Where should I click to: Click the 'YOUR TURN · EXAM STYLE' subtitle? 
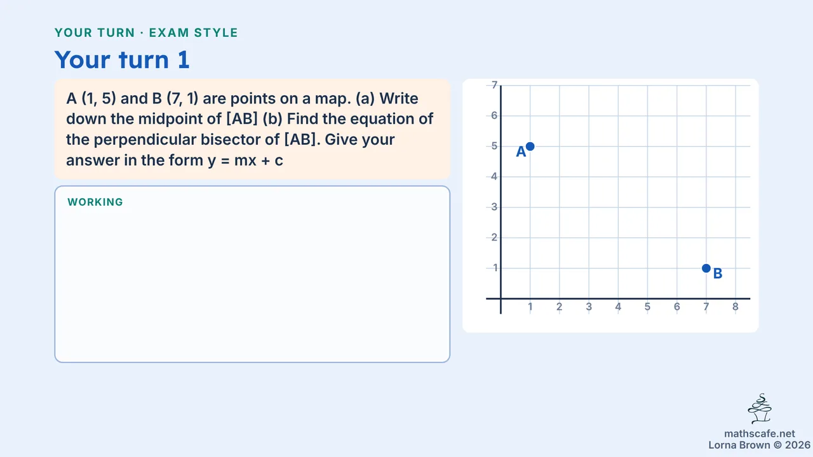146,33
